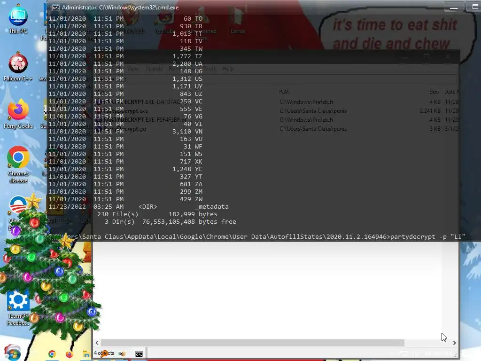The width and height of the screenshot is (481, 361).
Task: Click the Windows Start orb
Action: coord(12,353)
